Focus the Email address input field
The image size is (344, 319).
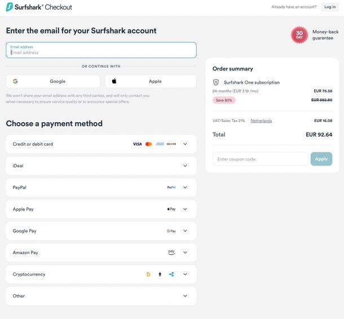coord(101,50)
